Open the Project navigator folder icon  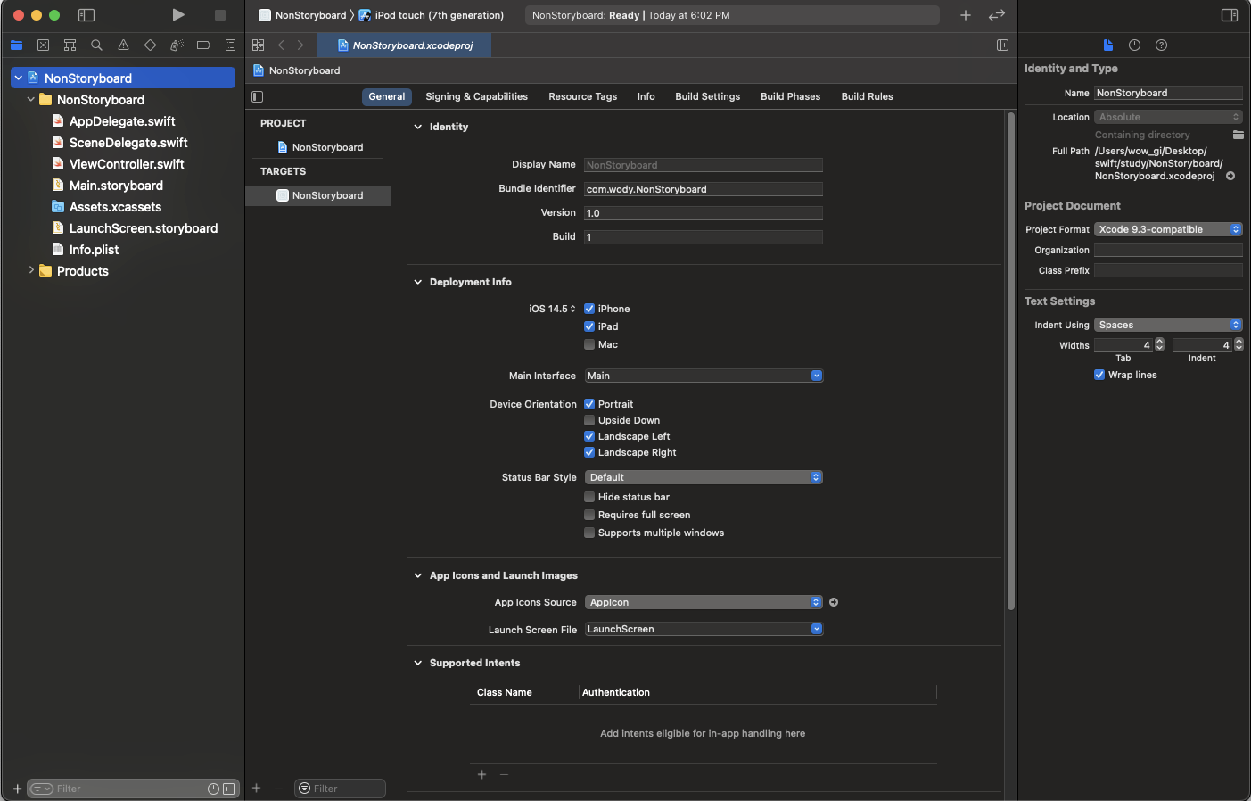tap(16, 45)
